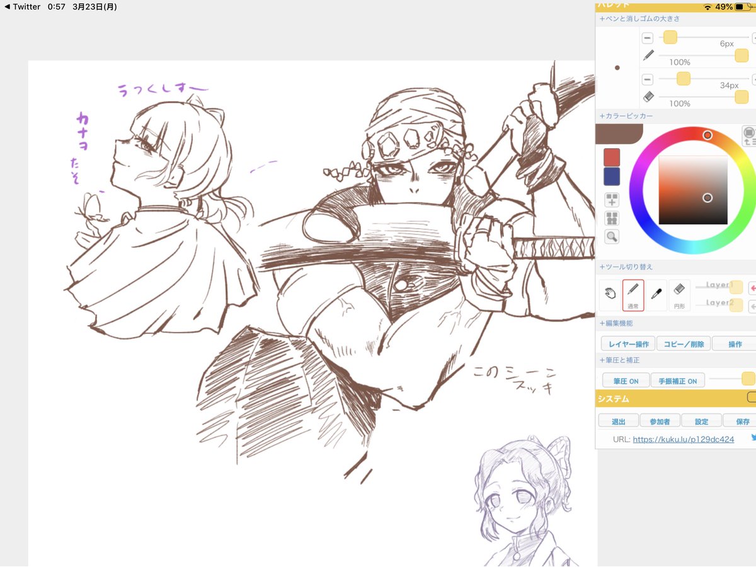Click the add color to palette icon
Screen dimensions: 756x567
612,200
